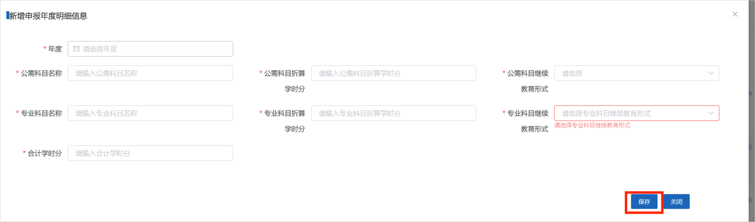This screenshot has height=222, width=755.
Task: Click the 专业科目折算学时分 input field
Action: click(393, 113)
